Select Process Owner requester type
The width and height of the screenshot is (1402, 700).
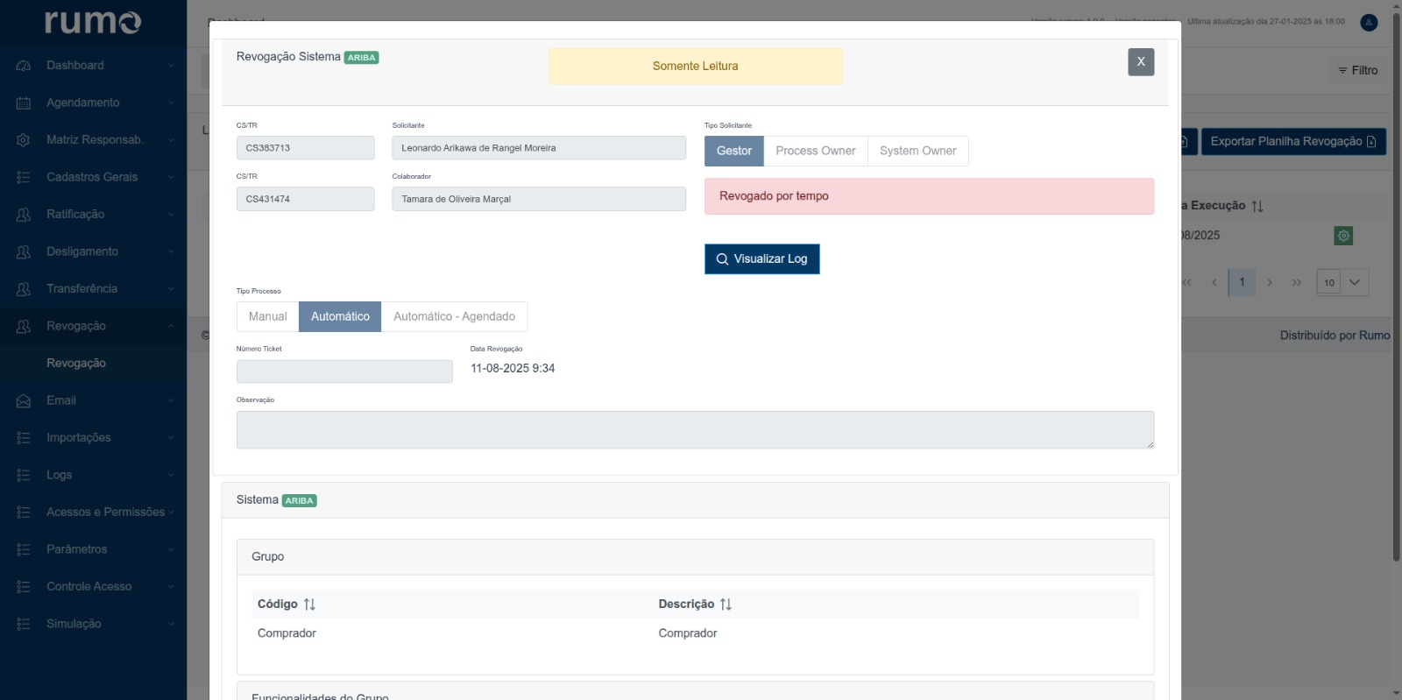[x=815, y=151]
